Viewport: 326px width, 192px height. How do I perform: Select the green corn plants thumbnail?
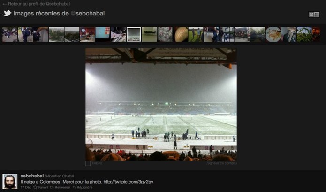pyautogui.click(x=304, y=34)
